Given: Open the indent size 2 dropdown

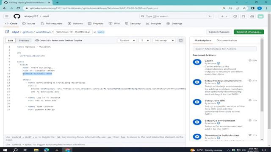Looking at the screenshot, I should (145, 41).
